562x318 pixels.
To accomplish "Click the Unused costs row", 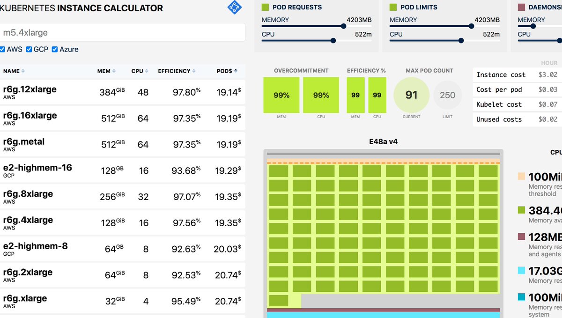I will (518, 119).
